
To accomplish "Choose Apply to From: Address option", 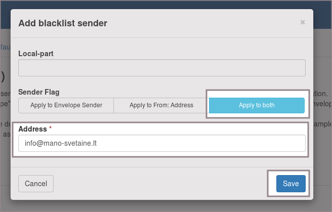I will point(161,105).
